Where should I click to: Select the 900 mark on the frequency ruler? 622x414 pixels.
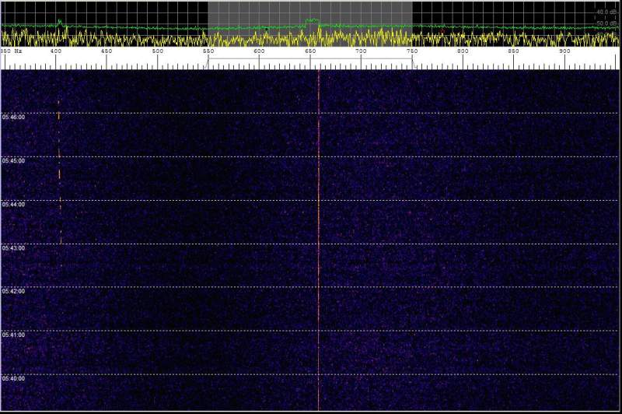point(565,51)
